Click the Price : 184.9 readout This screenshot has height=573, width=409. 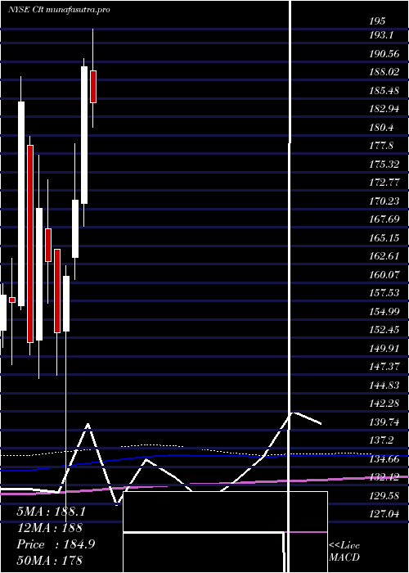point(56,544)
